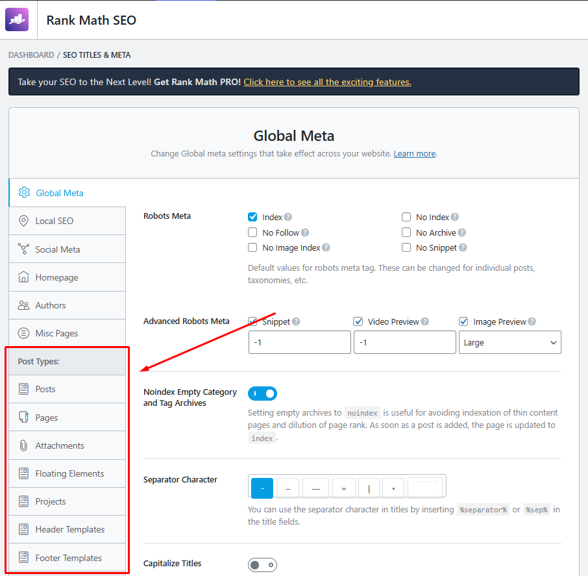The image size is (588, 576).
Task: Click the help icon beside Video Preview
Action: point(425,321)
